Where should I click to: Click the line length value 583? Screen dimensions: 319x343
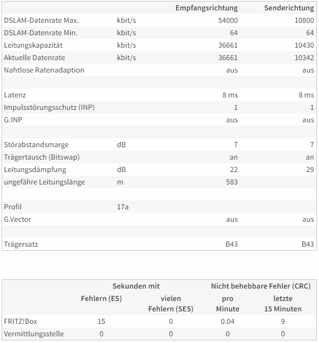click(x=232, y=182)
